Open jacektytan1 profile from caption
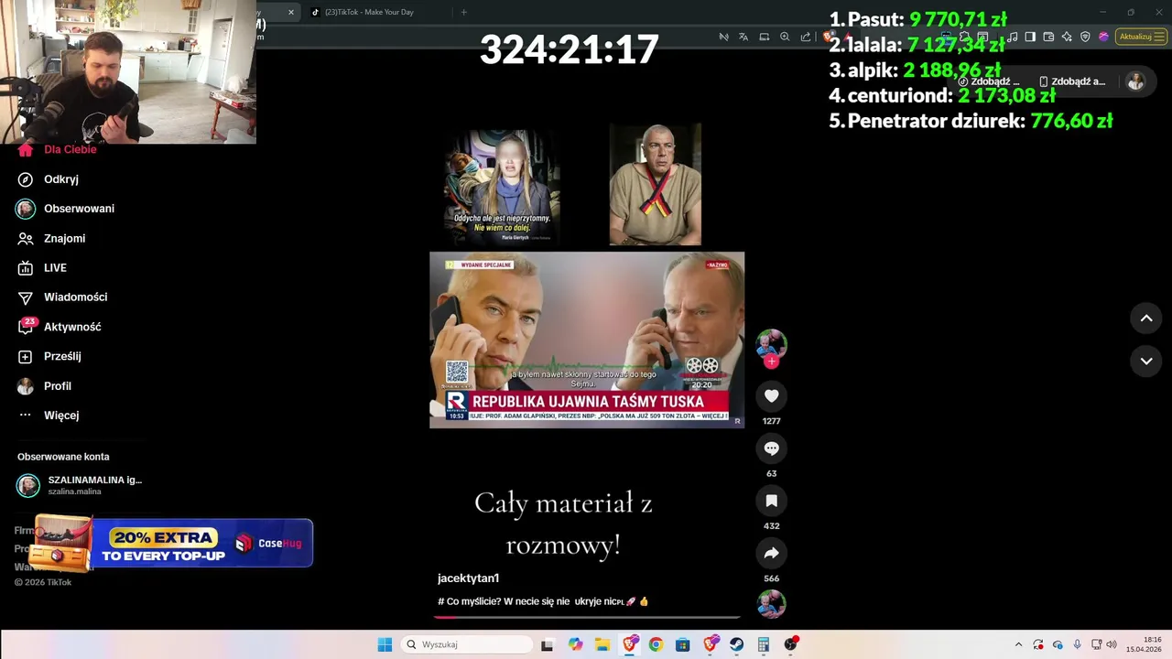This screenshot has width=1172, height=659. tap(468, 578)
